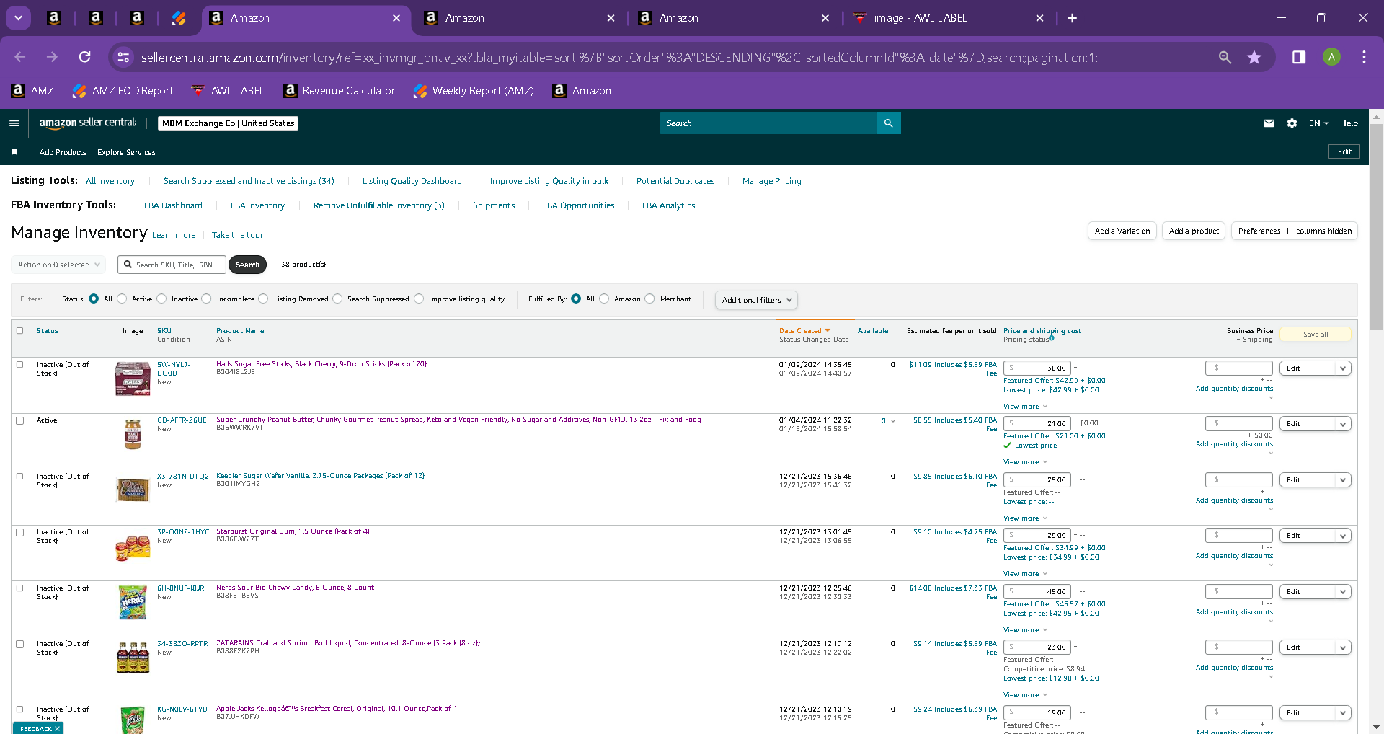Open the EN language dropdown
The height and width of the screenshot is (734, 1384).
tap(1318, 123)
